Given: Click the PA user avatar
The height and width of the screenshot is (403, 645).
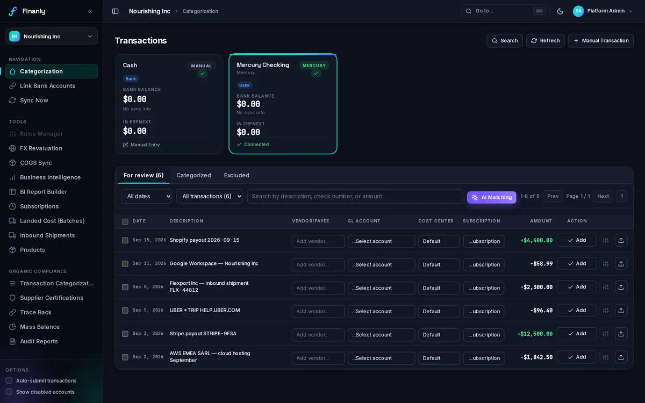Looking at the screenshot, I should click(x=578, y=11).
